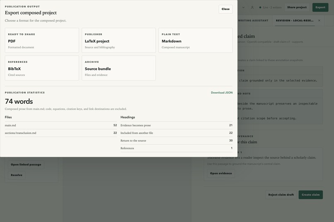Image resolution: width=334 pixels, height=222 pixels.
Task: Click the sections/transclusion.md file row
Action: (61, 133)
